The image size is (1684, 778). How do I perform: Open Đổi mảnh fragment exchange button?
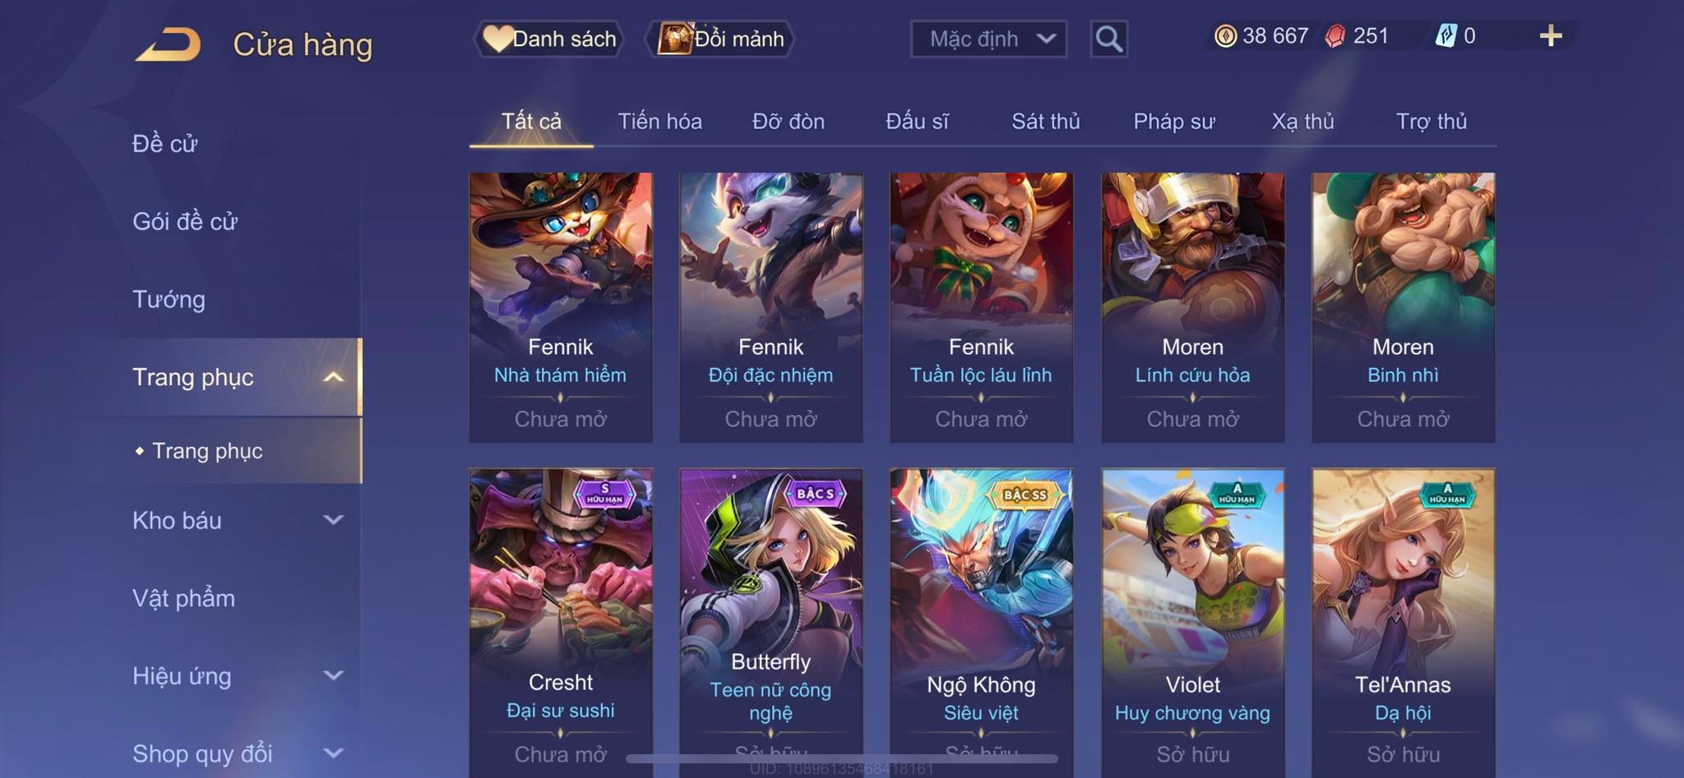(x=721, y=39)
